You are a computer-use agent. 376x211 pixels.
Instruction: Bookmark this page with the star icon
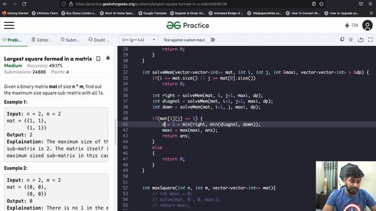point(321,4)
